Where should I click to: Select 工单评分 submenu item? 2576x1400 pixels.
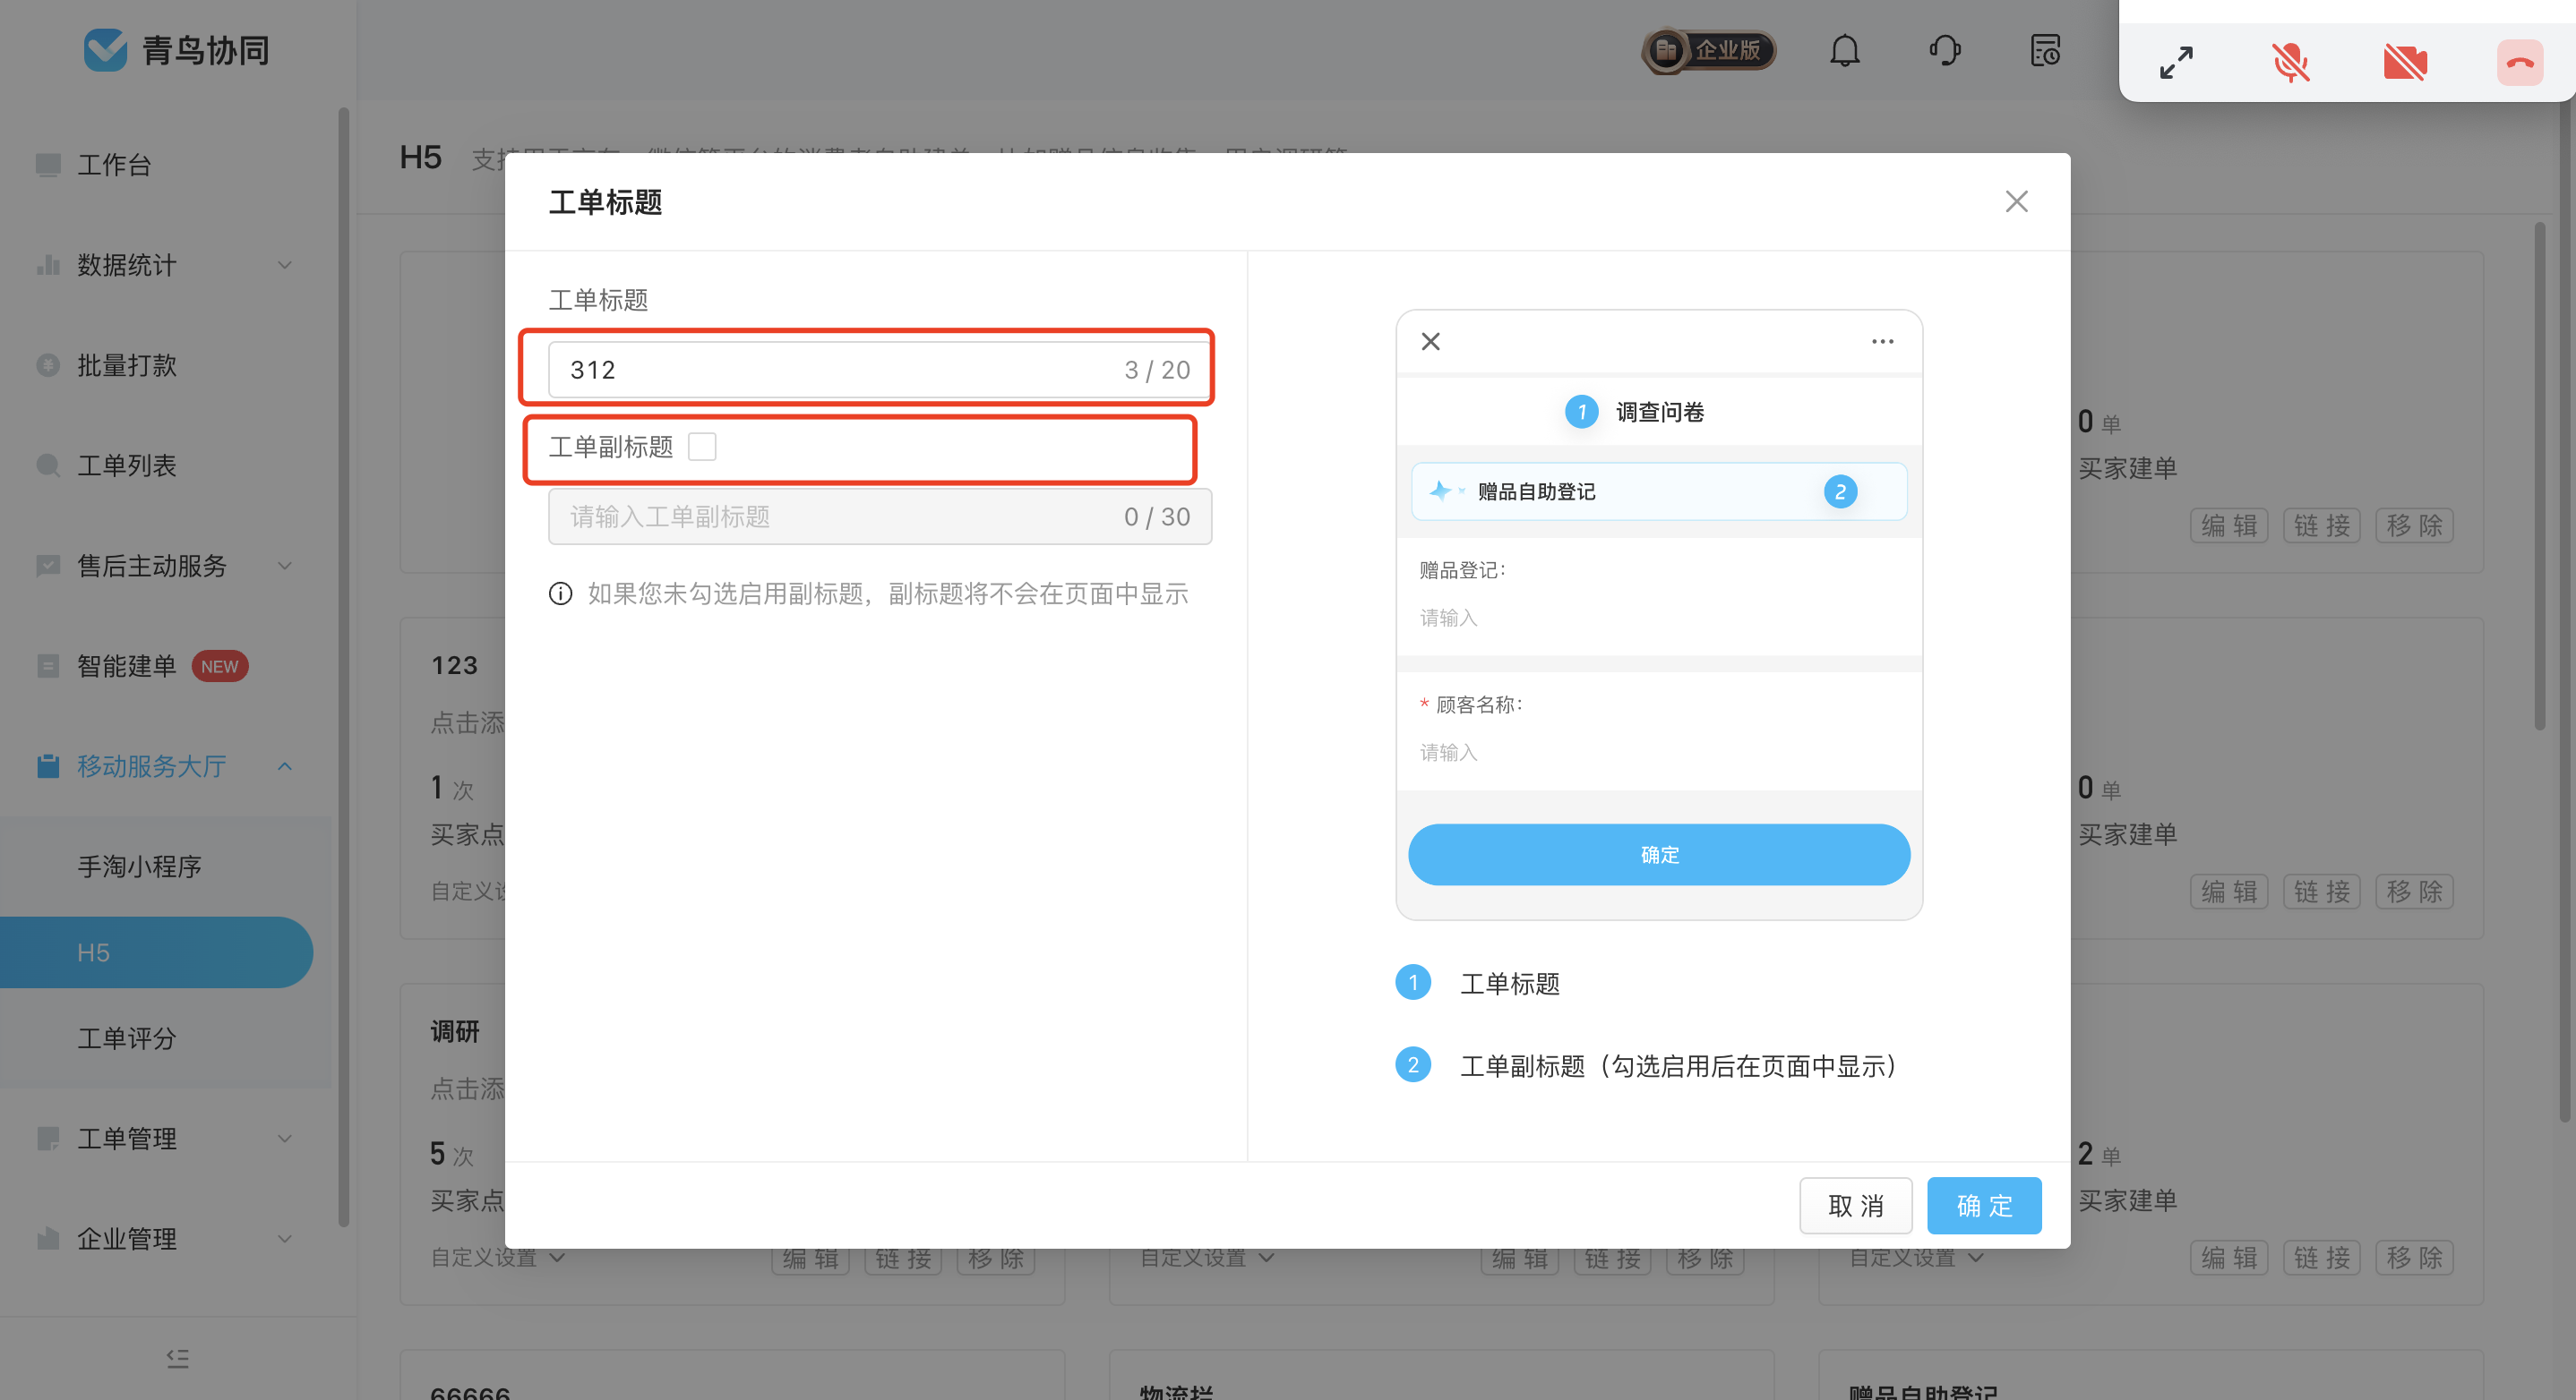point(127,1038)
